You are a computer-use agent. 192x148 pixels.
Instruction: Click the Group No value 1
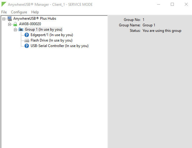[x=143, y=20]
